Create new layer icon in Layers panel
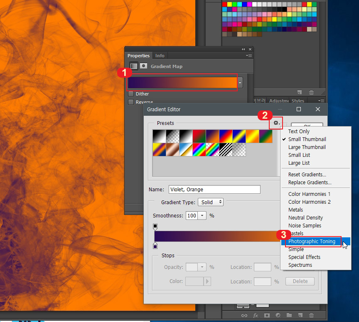The image size is (359, 322). 300,315
